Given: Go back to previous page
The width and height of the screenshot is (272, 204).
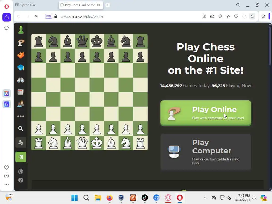Looking at the screenshot, I should click(x=19, y=16).
